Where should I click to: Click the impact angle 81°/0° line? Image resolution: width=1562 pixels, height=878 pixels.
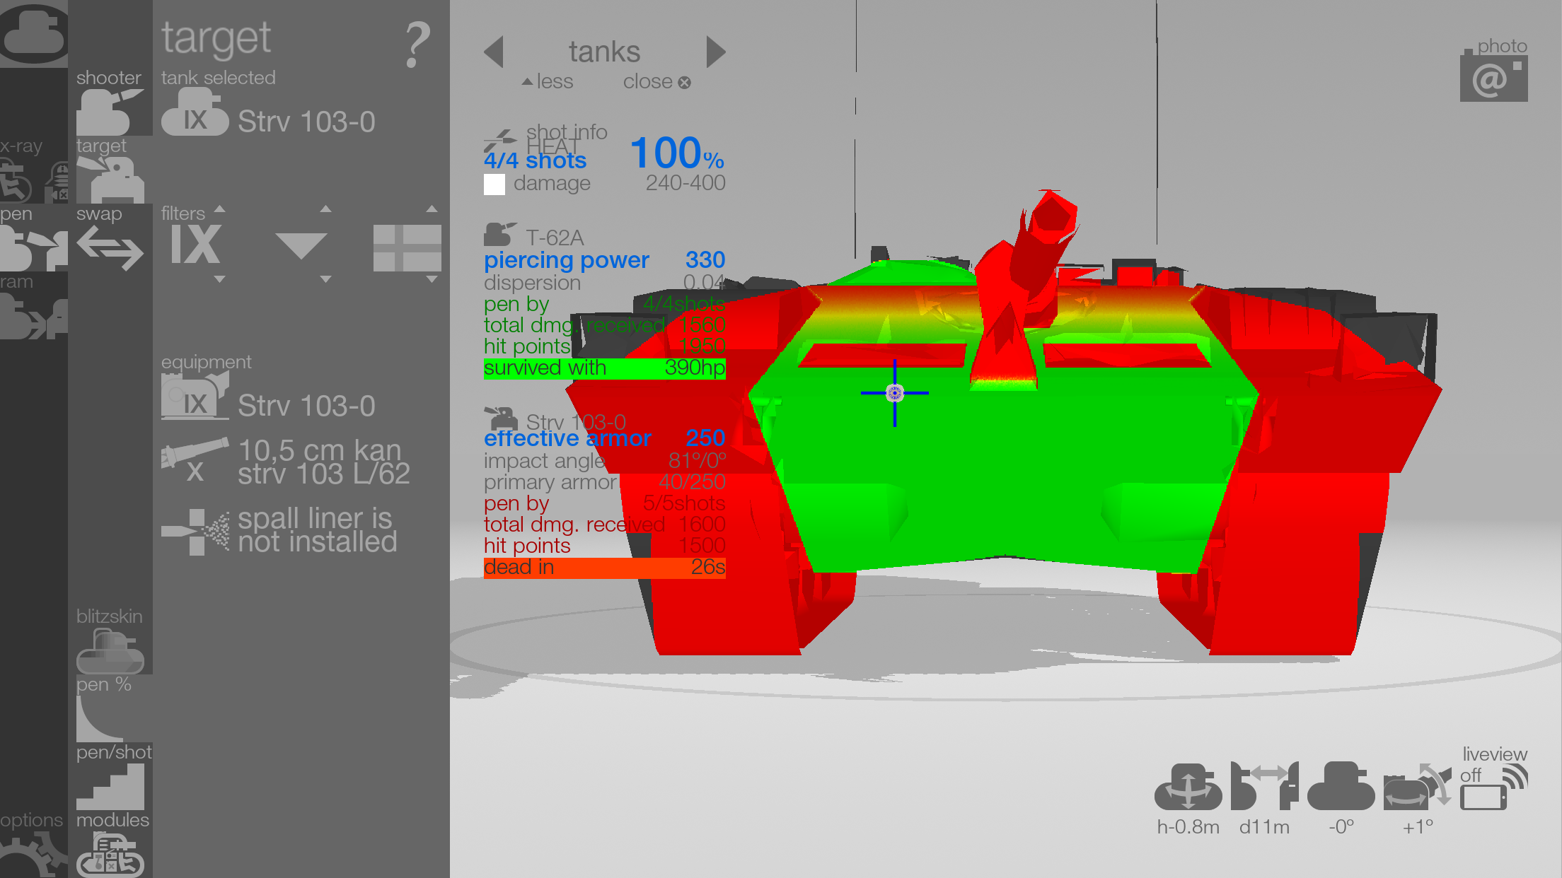tap(604, 461)
